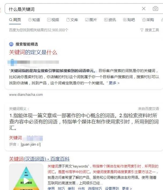Open the 搜索工具 filter dropdown
Screen dimensions: 163x190
click(x=150, y=30)
